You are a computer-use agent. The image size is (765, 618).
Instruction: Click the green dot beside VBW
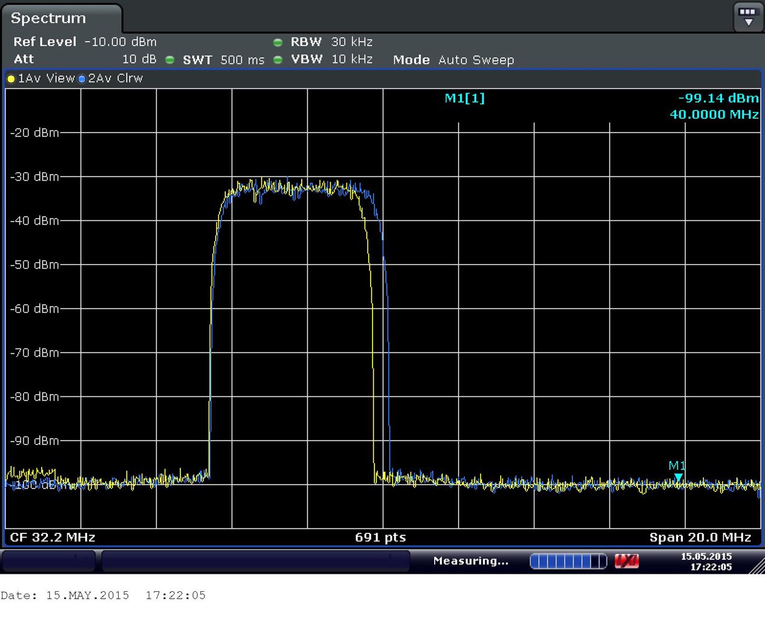[x=278, y=60]
